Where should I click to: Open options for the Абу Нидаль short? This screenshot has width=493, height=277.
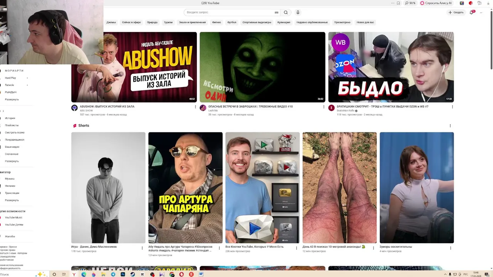point(219,248)
